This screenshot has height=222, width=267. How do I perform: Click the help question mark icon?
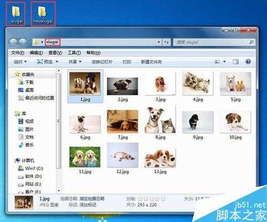click(x=248, y=62)
